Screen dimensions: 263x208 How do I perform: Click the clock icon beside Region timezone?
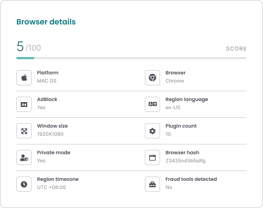(x=24, y=184)
